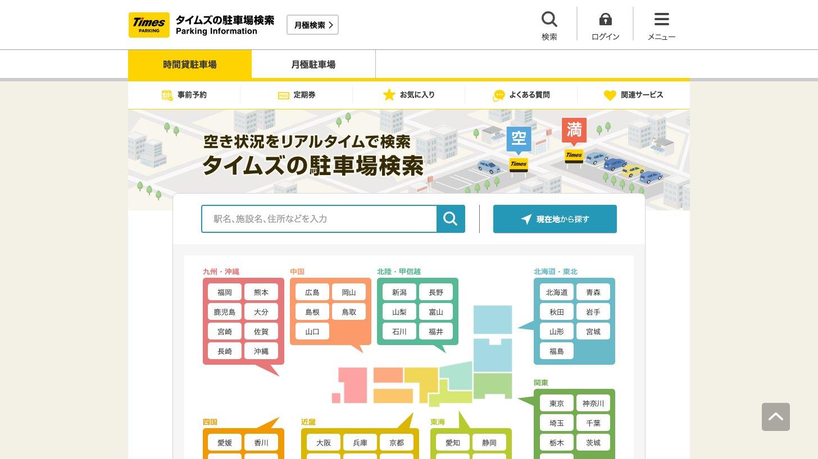Click the blue 空 parking marker in banner
Image resolution: width=818 pixels, height=459 pixels.
pyautogui.click(x=519, y=139)
